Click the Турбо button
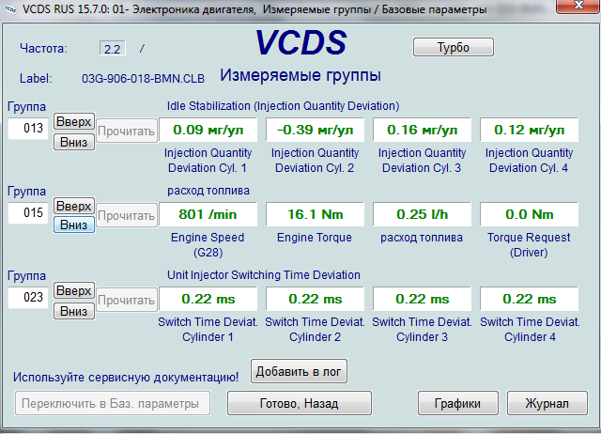The height and width of the screenshot is (434, 601). (x=453, y=47)
